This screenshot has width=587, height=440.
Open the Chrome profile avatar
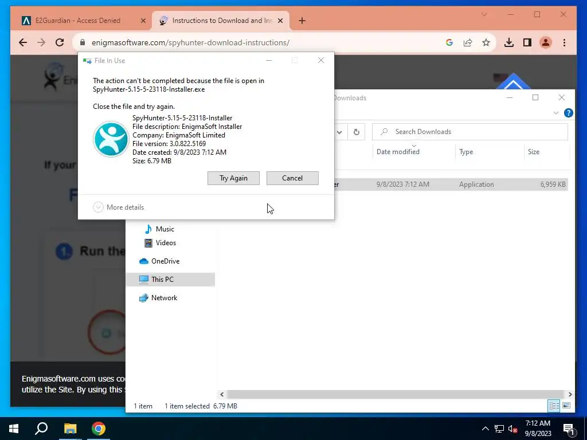click(546, 42)
